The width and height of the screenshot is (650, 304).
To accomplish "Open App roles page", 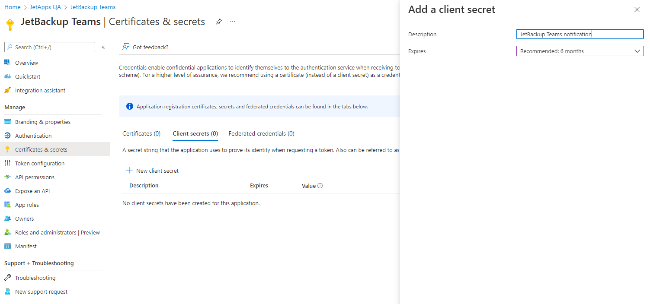I will coord(27,205).
